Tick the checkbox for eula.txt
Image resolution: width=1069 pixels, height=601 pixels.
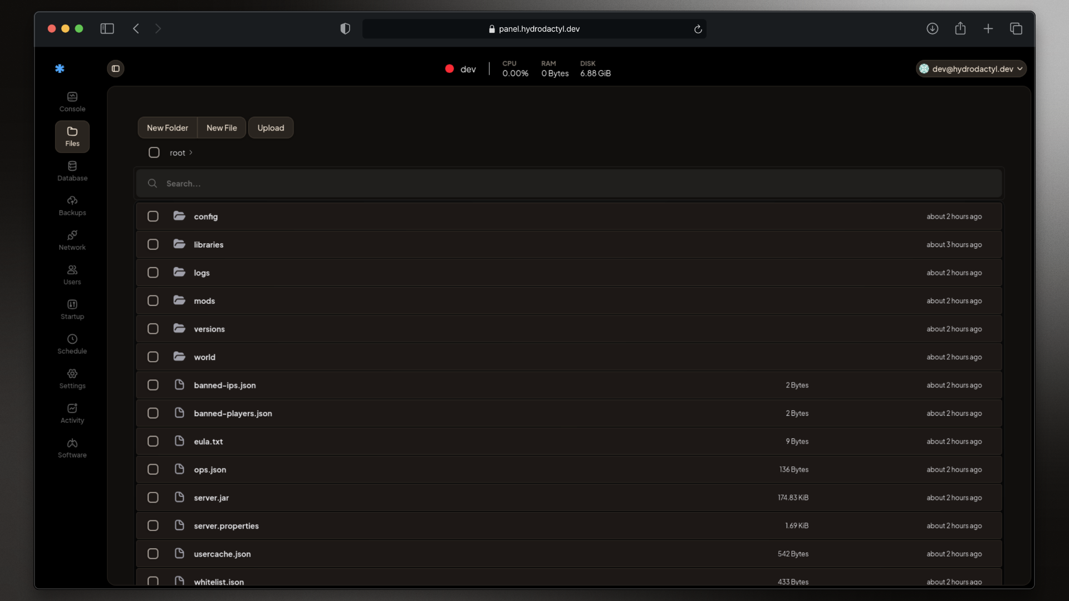(153, 441)
